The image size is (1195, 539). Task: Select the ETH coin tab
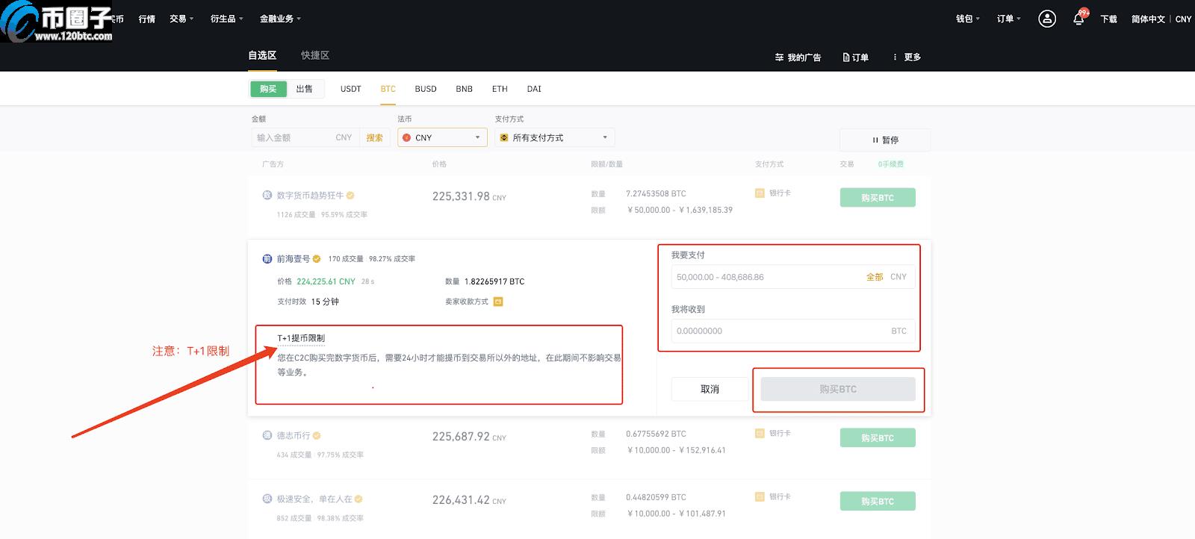(x=500, y=89)
